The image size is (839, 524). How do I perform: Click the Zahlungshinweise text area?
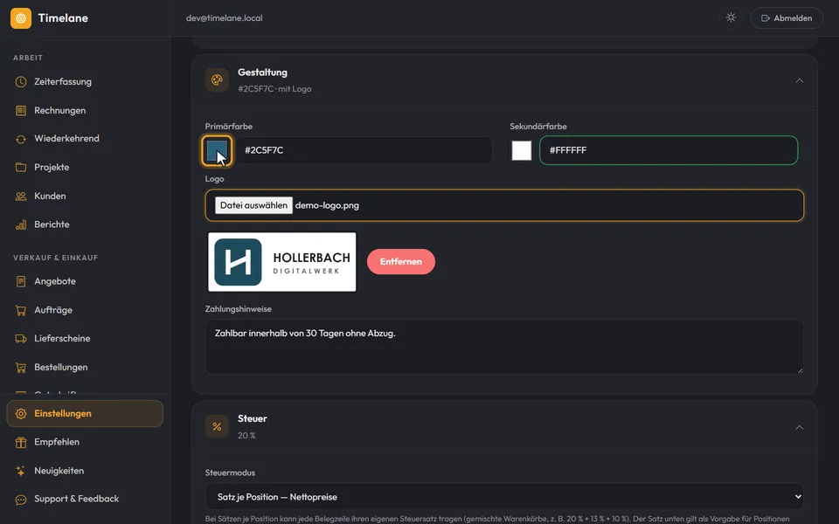coord(504,347)
